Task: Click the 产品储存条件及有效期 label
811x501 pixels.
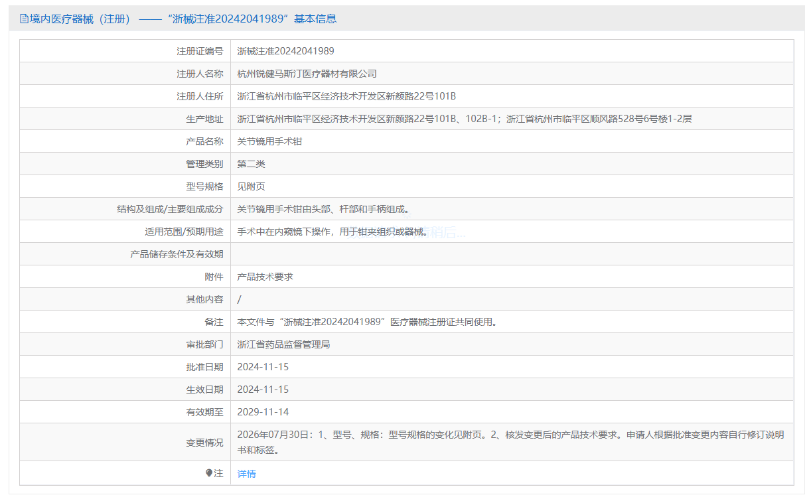Action: pos(177,254)
